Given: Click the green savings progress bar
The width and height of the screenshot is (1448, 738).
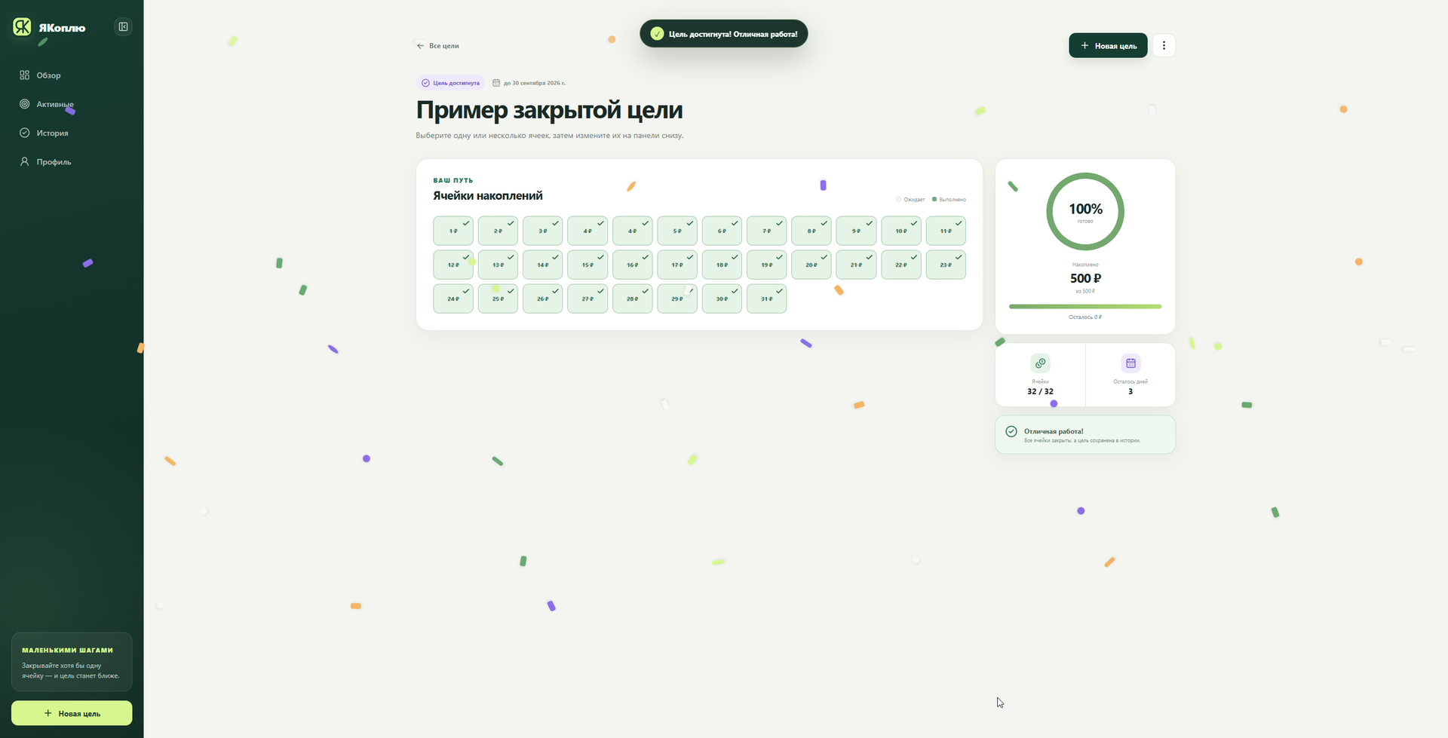Looking at the screenshot, I should point(1085,307).
